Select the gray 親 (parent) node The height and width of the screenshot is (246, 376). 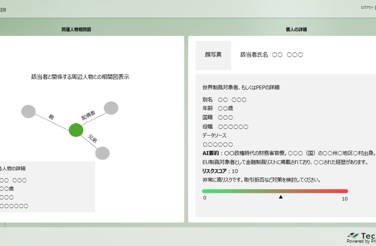pyautogui.click(x=28, y=111)
